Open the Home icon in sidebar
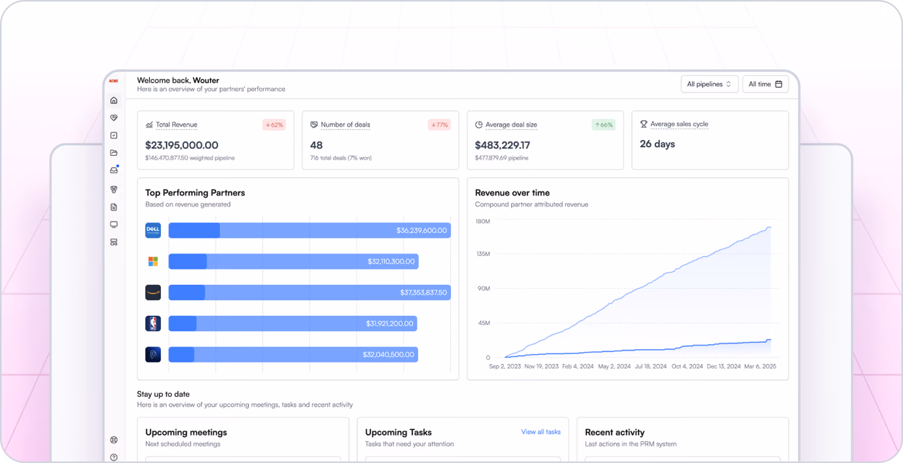This screenshot has width=903, height=463. tap(114, 100)
